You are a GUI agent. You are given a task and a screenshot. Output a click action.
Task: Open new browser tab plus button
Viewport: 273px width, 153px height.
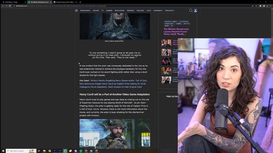click(80, 2)
